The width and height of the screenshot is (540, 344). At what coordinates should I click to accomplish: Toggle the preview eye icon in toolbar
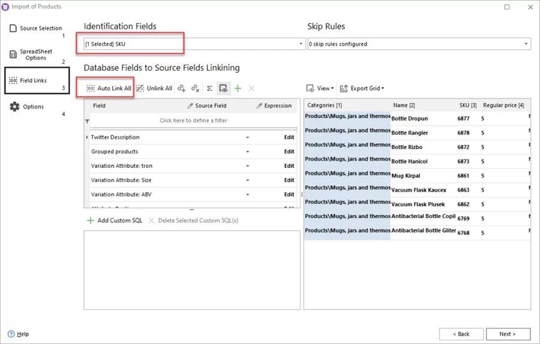223,89
